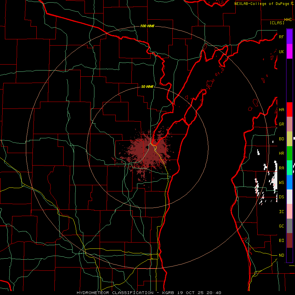
Task: Click the 50 NMI range ring label
Action: click(147, 87)
